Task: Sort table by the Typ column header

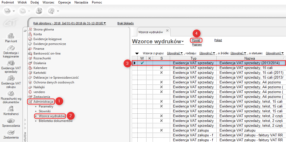Action: click(193, 58)
